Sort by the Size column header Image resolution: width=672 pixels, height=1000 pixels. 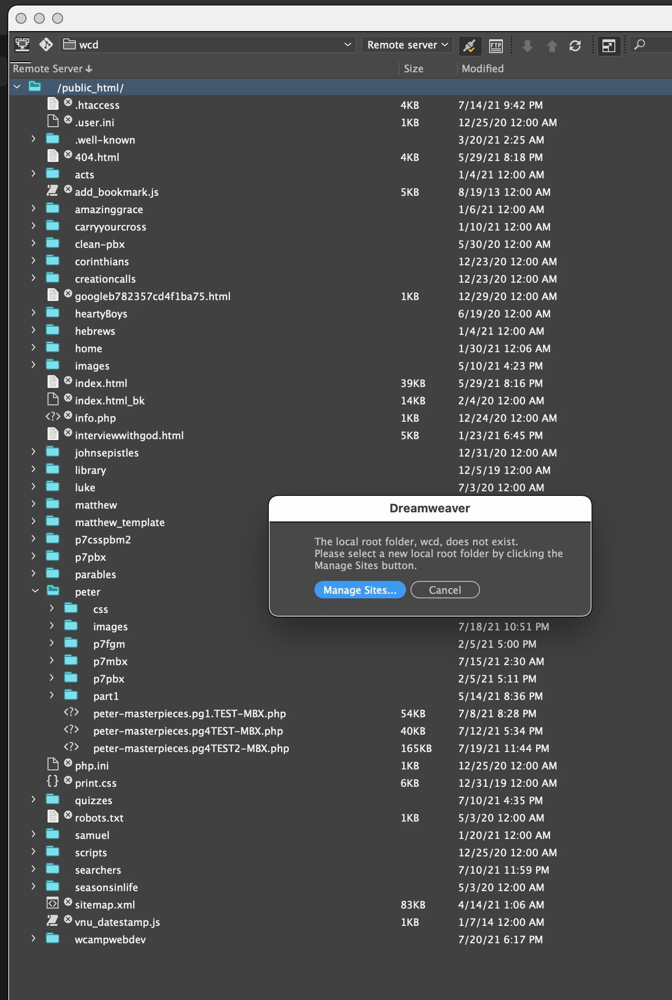pyautogui.click(x=413, y=69)
